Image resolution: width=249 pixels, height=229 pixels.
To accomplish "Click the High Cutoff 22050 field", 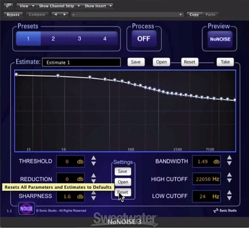I will tap(206, 179).
